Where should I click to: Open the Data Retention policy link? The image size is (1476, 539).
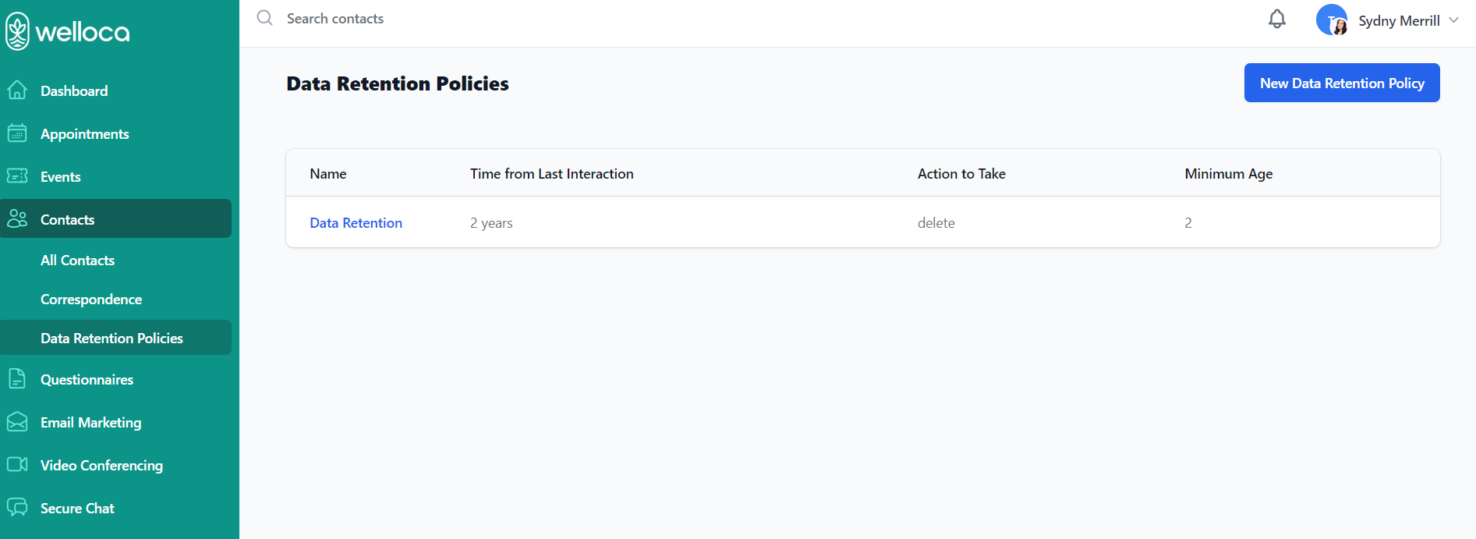click(356, 222)
